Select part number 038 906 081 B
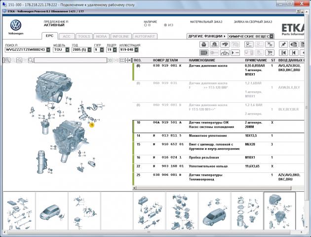 [x=167, y=175]
